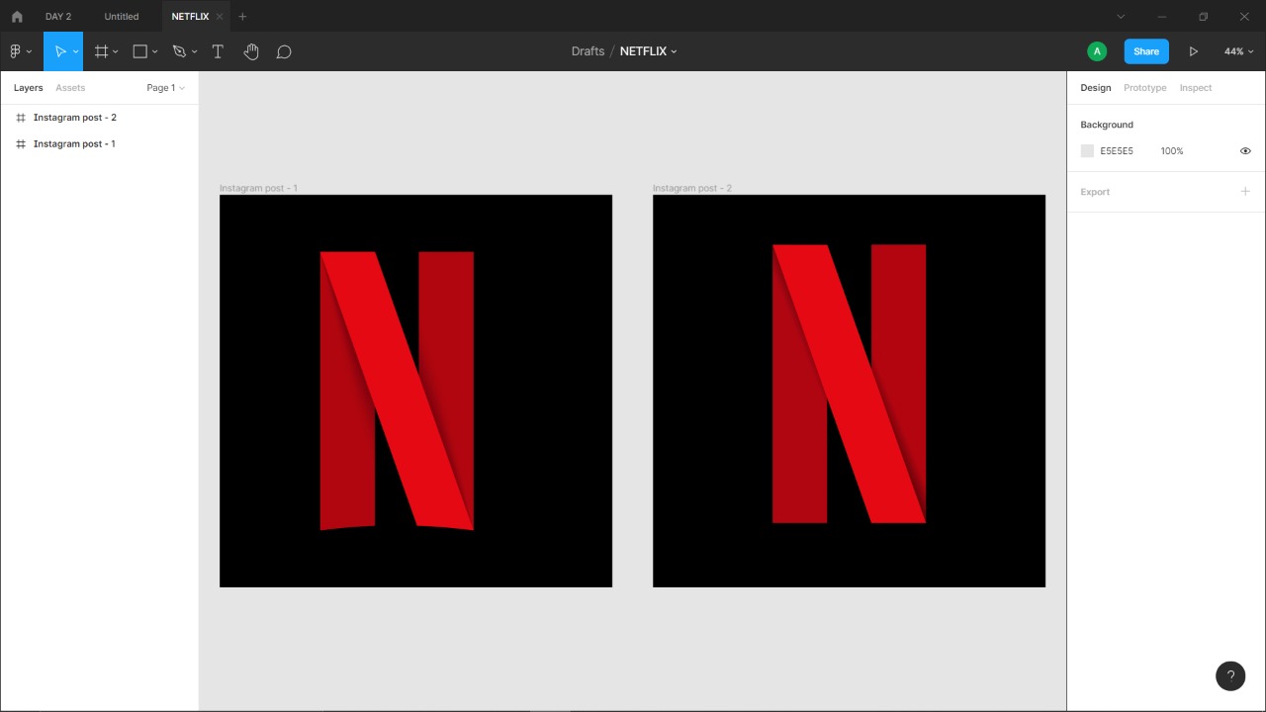The image size is (1266, 712).
Task: Expand Pen tool options arrow
Action: 194,51
